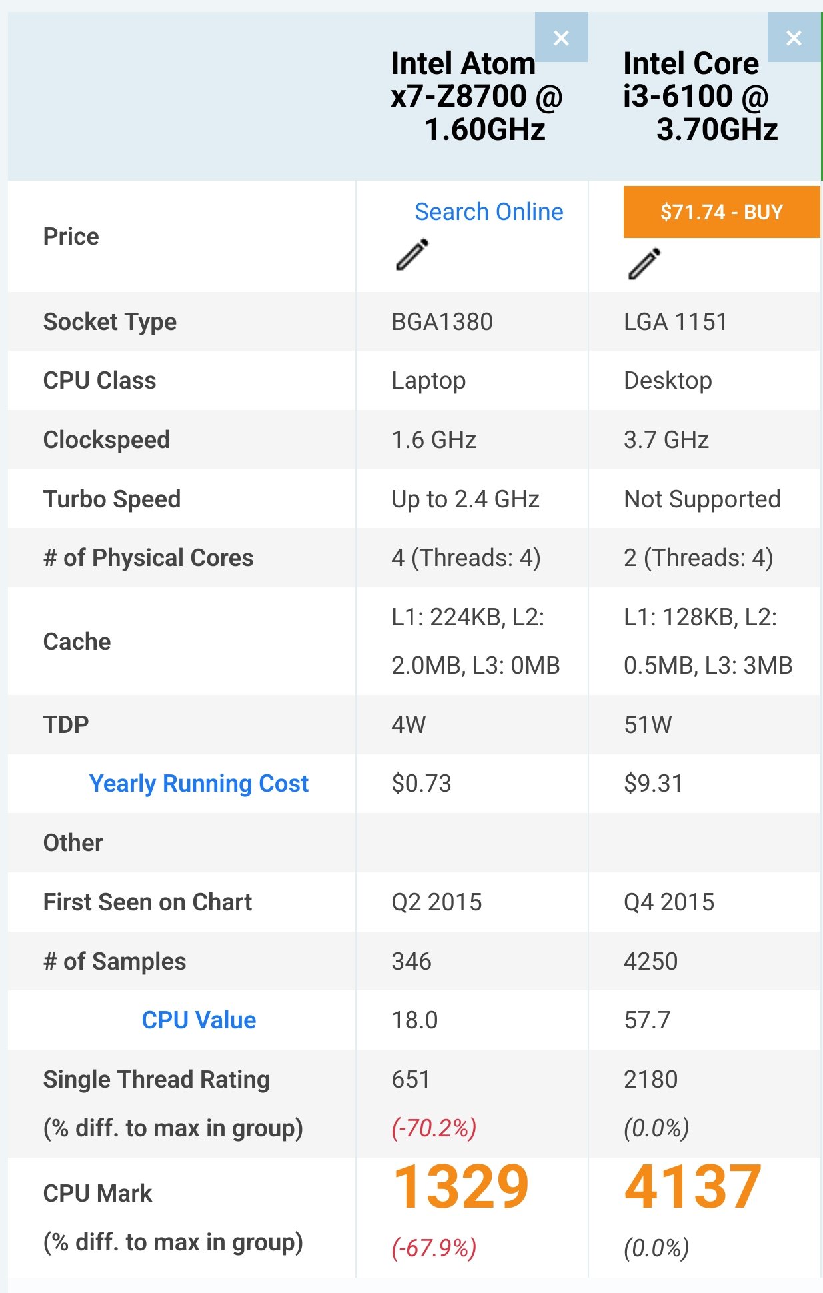
Task: Remove the Intel Atom x7-Z8700 column
Action: coord(561,38)
